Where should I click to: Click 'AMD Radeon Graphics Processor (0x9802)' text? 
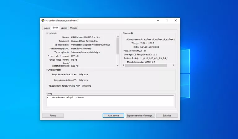[90, 45]
